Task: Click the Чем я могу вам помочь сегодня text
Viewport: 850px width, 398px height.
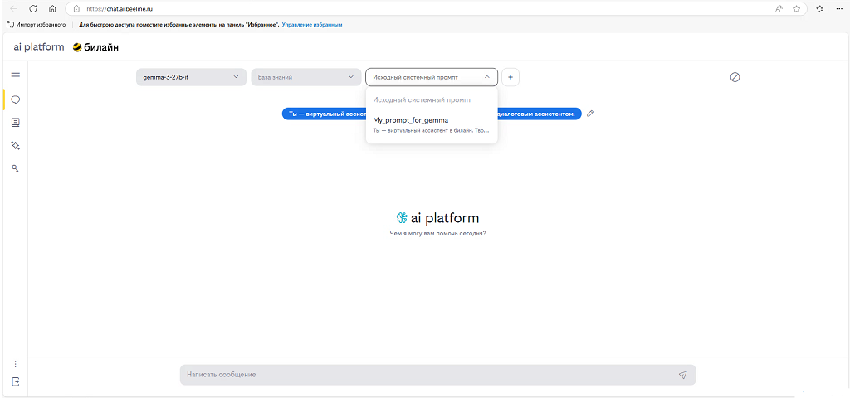Action: point(437,233)
